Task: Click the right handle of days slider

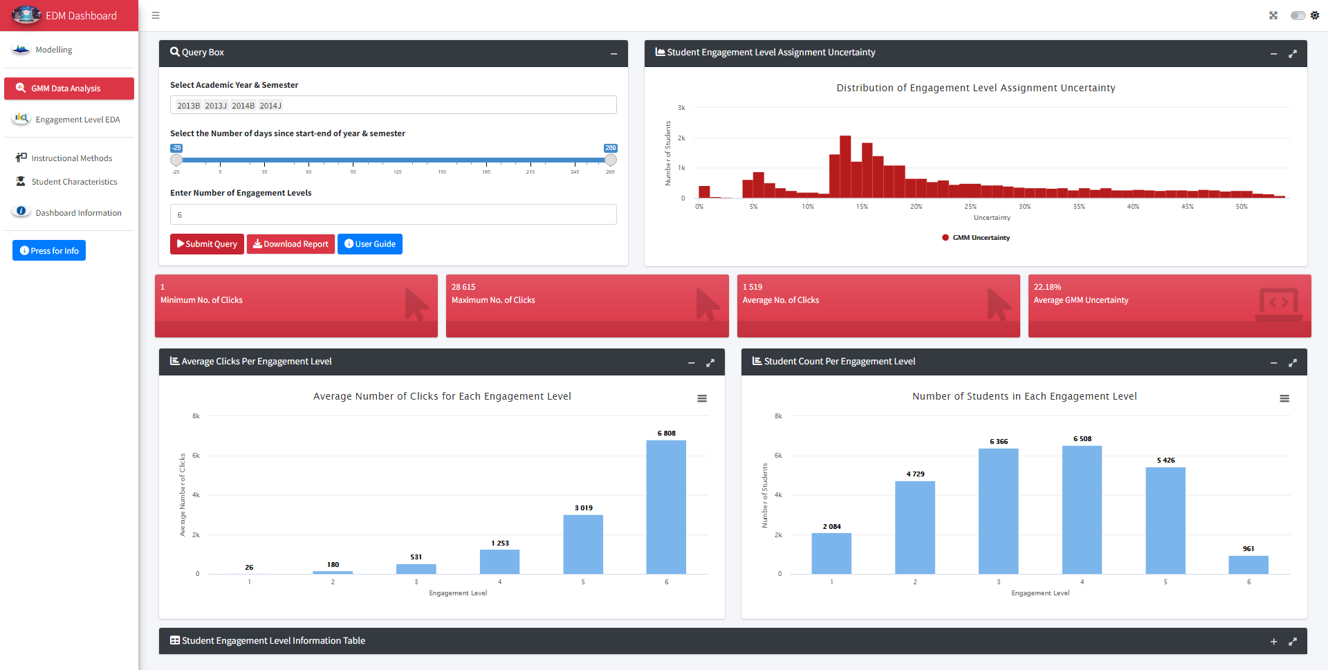Action: [610, 160]
